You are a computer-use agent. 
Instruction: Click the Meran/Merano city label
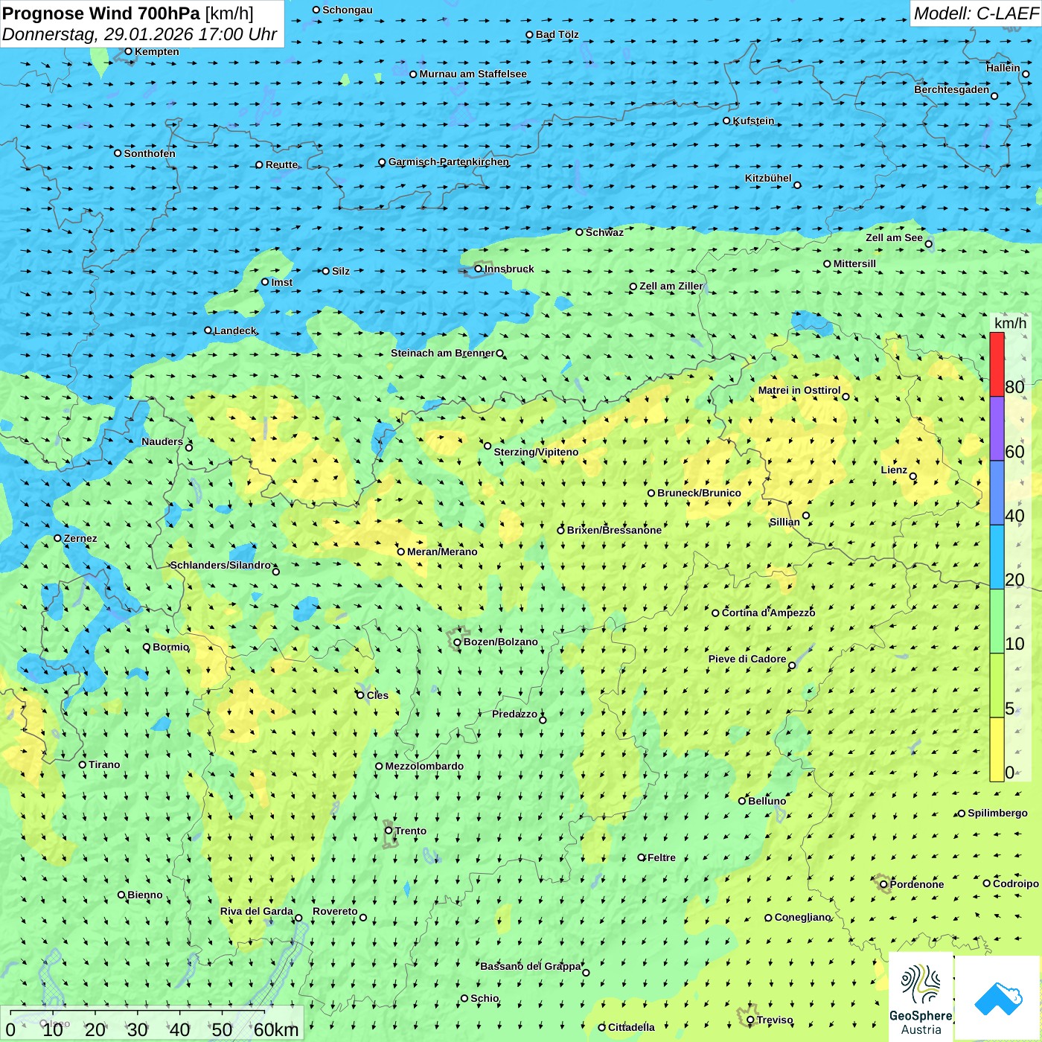coord(442,552)
